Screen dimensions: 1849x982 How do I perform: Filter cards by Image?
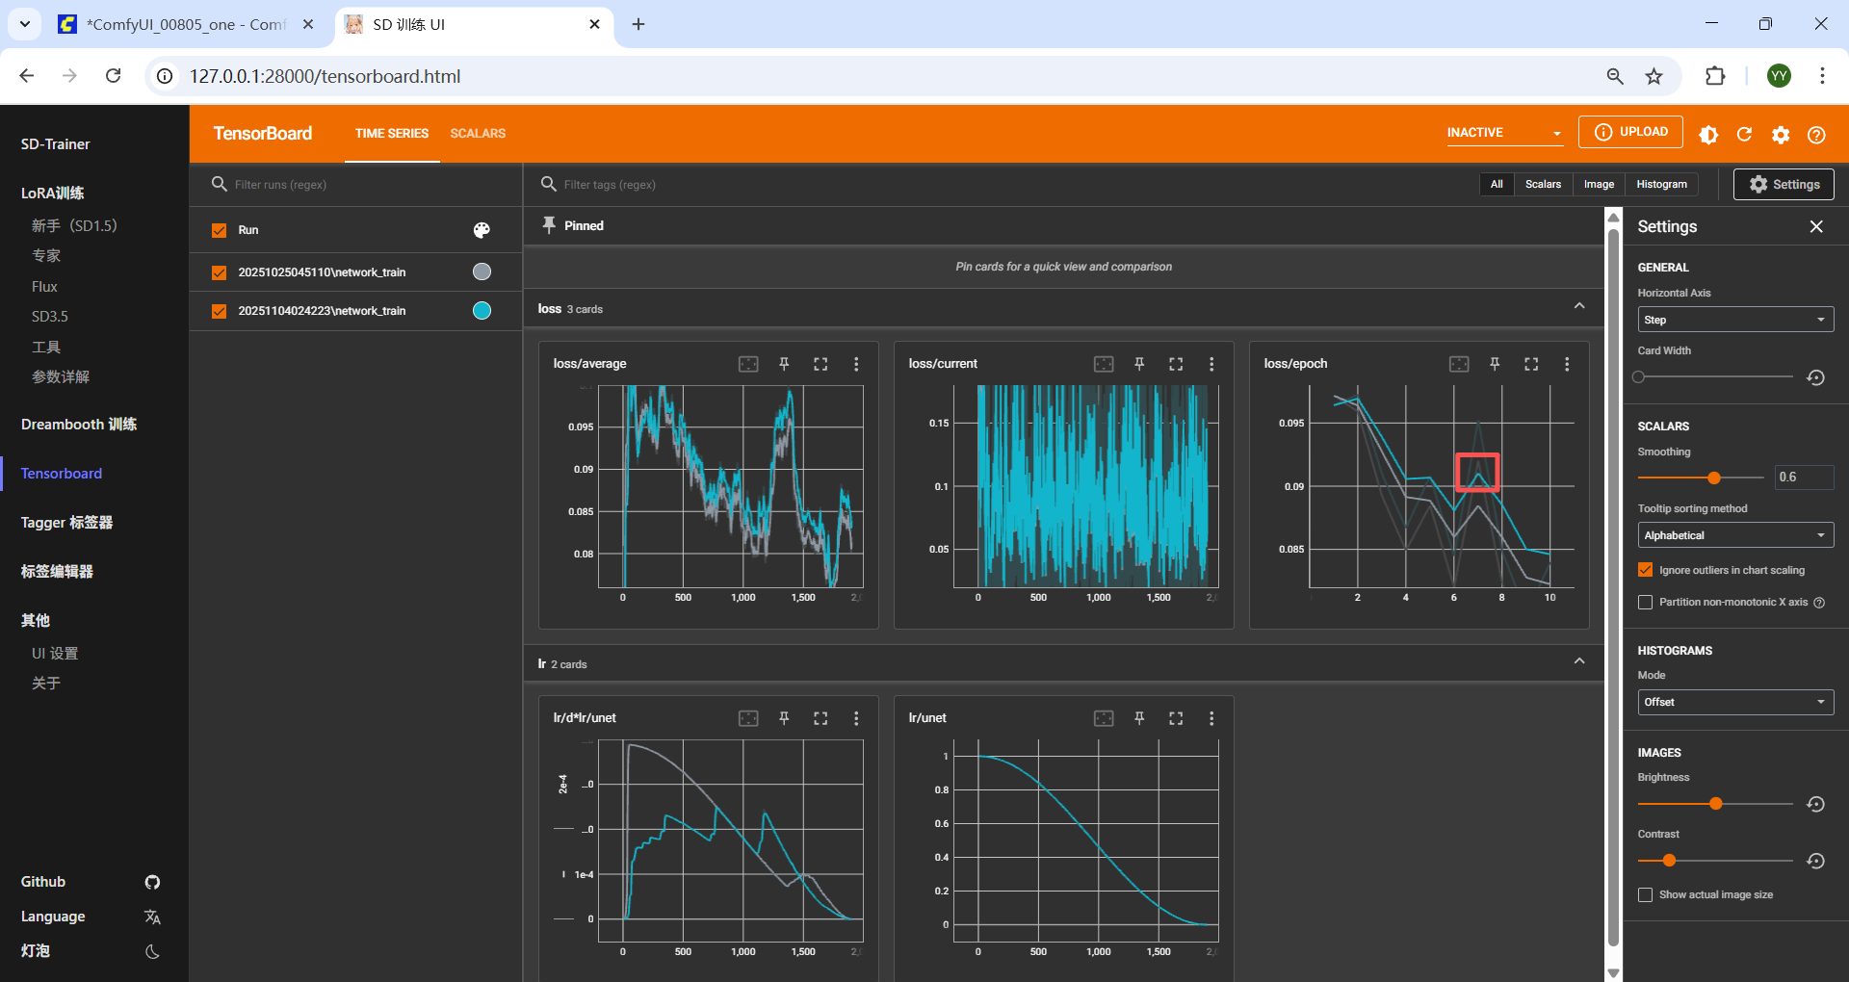[x=1599, y=184]
